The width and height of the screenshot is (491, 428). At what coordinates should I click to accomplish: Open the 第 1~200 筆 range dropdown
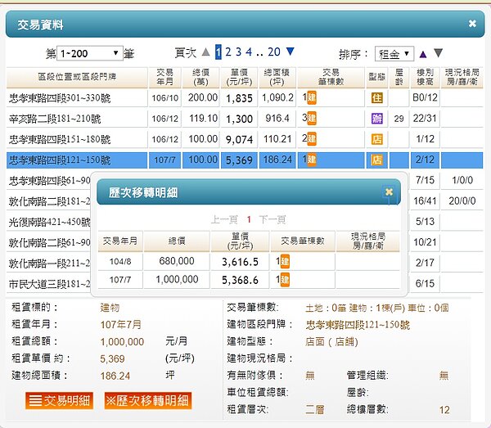pos(90,53)
